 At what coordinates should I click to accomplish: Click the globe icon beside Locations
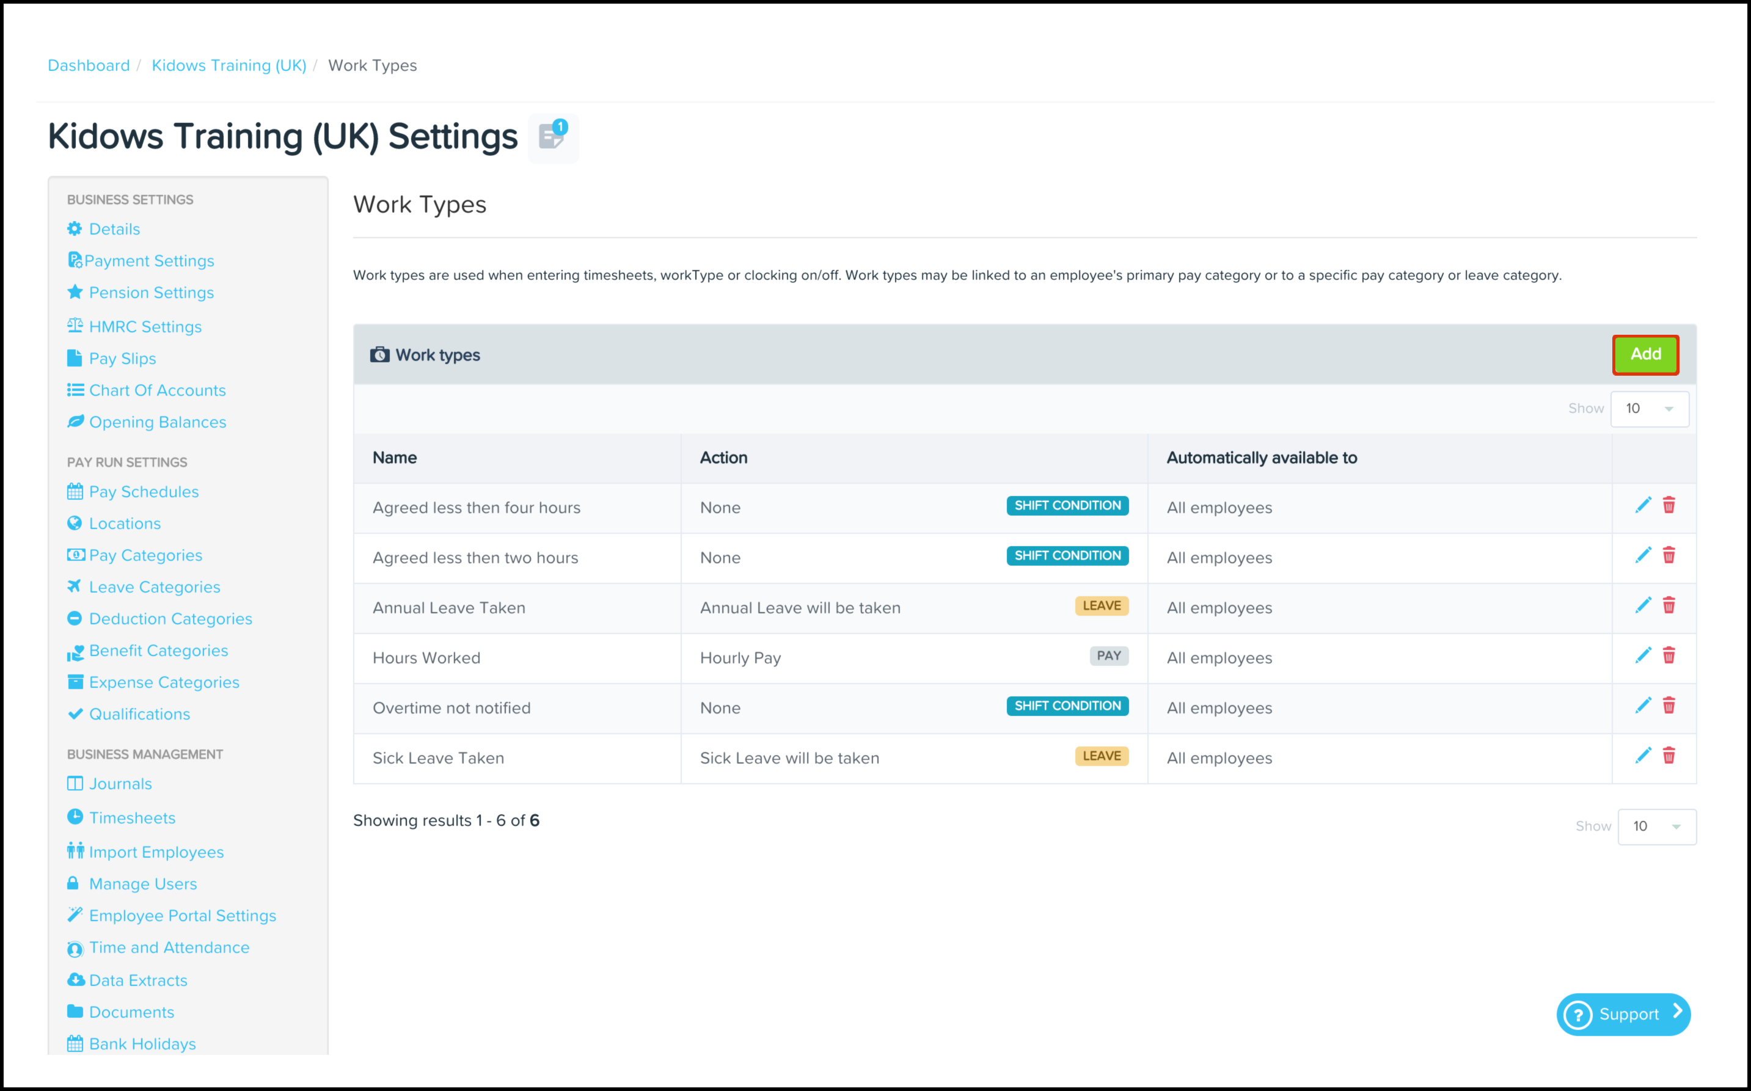coord(75,523)
